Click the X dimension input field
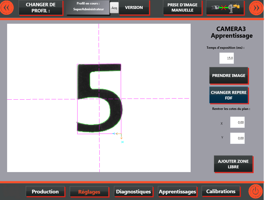Viewport: 265px width, 200px height. 237,122
